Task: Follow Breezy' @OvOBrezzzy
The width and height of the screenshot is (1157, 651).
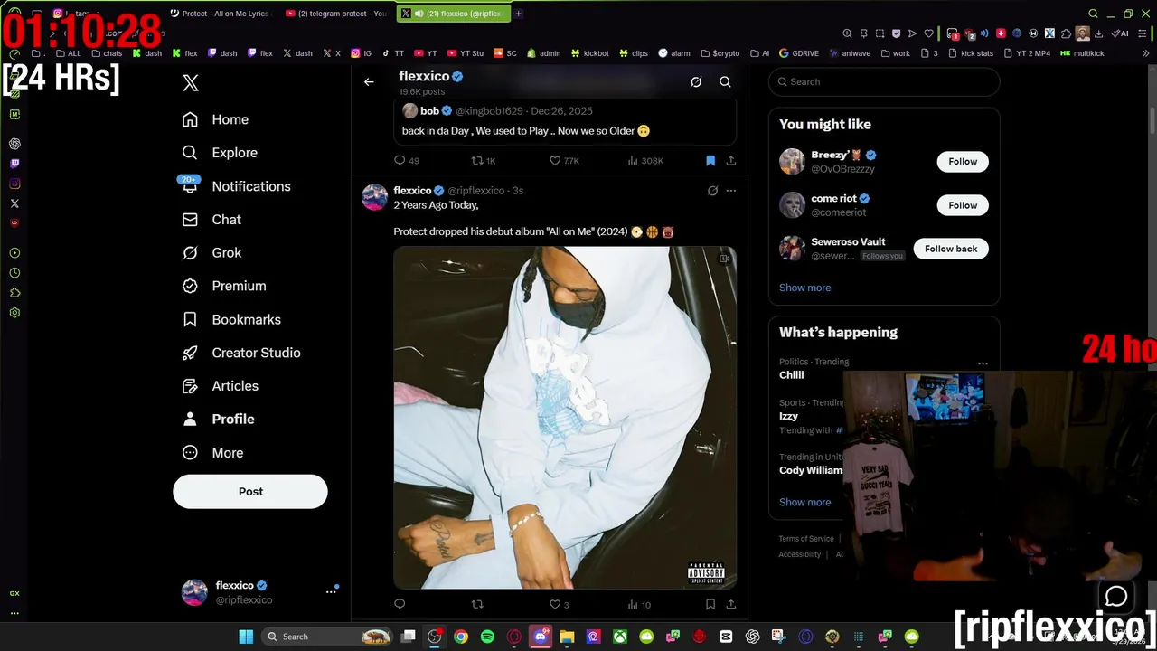Action: tap(963, 161)
